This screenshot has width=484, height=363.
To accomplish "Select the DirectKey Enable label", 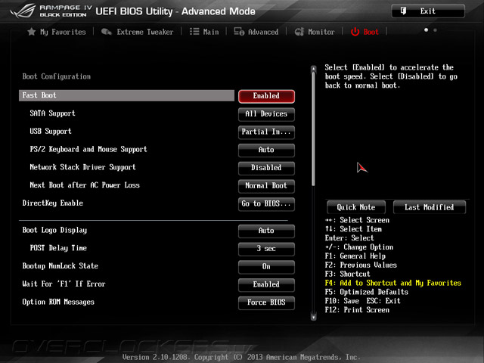I will [52, 203].
